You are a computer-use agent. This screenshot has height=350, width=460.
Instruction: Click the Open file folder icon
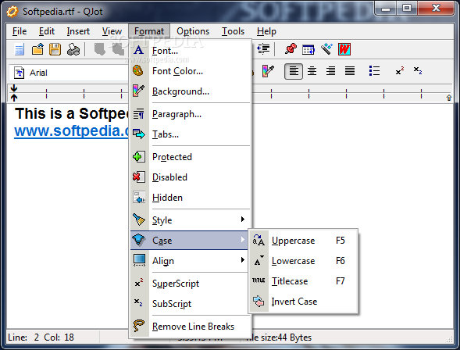(37, 49)
